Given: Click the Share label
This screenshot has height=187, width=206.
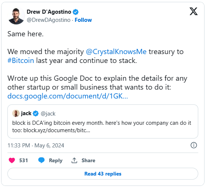Looking at the screenshot, I should click(x=88, y=160).
